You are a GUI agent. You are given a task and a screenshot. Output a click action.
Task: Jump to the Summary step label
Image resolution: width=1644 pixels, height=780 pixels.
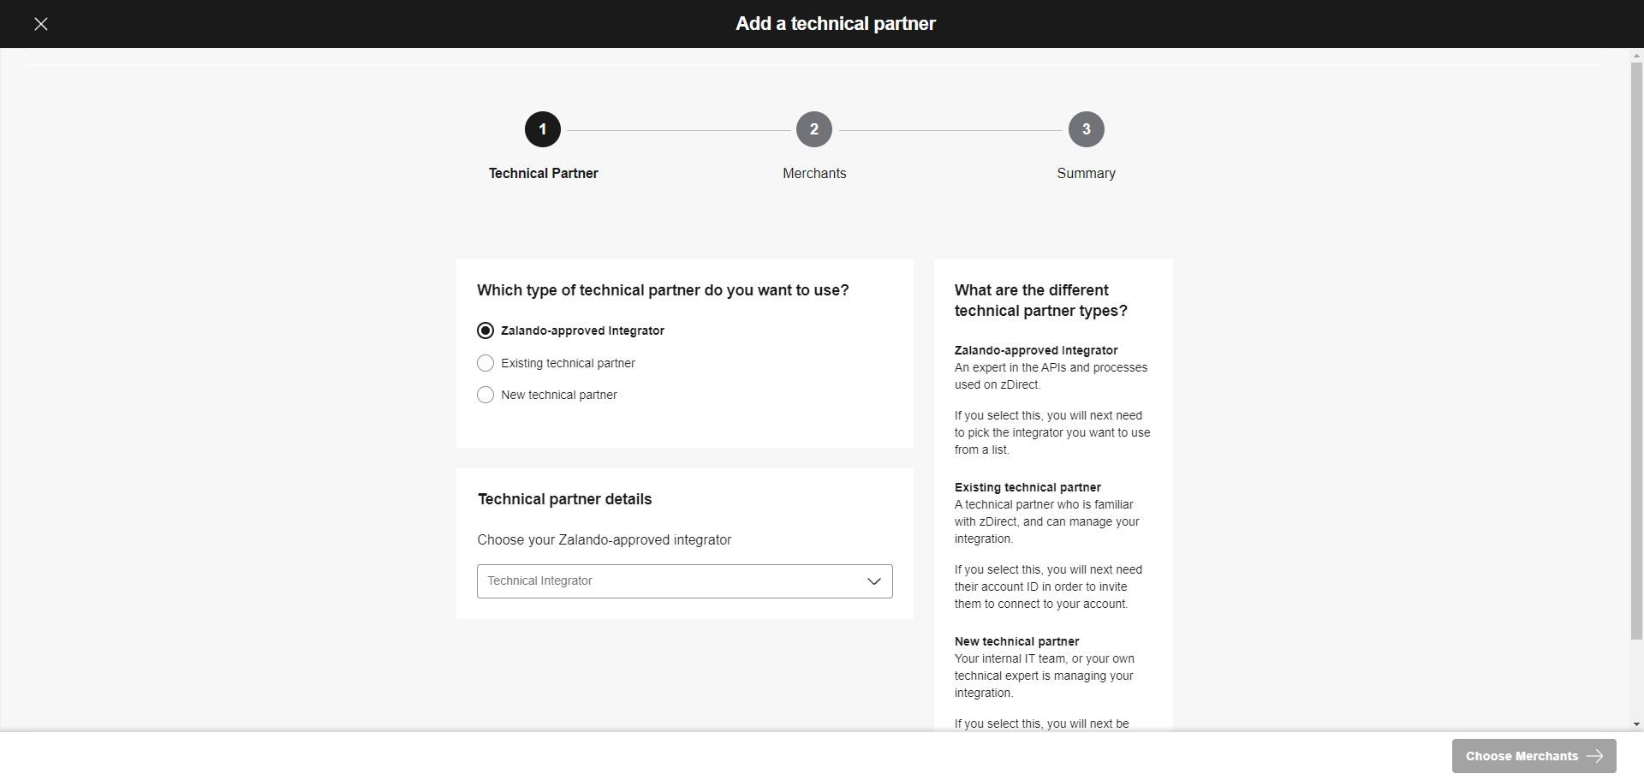(1086, 173)
